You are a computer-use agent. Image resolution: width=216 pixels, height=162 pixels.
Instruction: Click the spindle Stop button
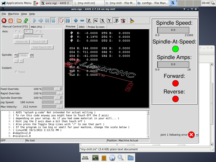tap(24, 55)
